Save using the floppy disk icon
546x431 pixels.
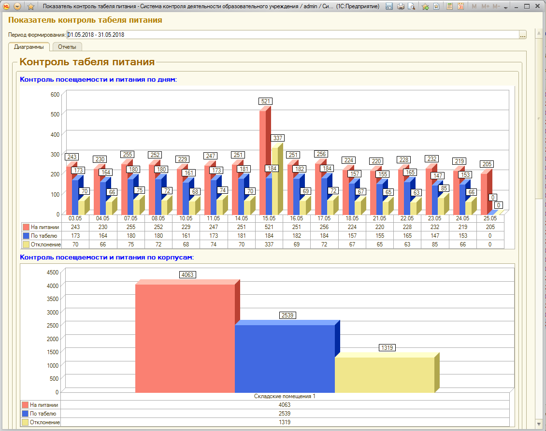click(x=389, y=6)
